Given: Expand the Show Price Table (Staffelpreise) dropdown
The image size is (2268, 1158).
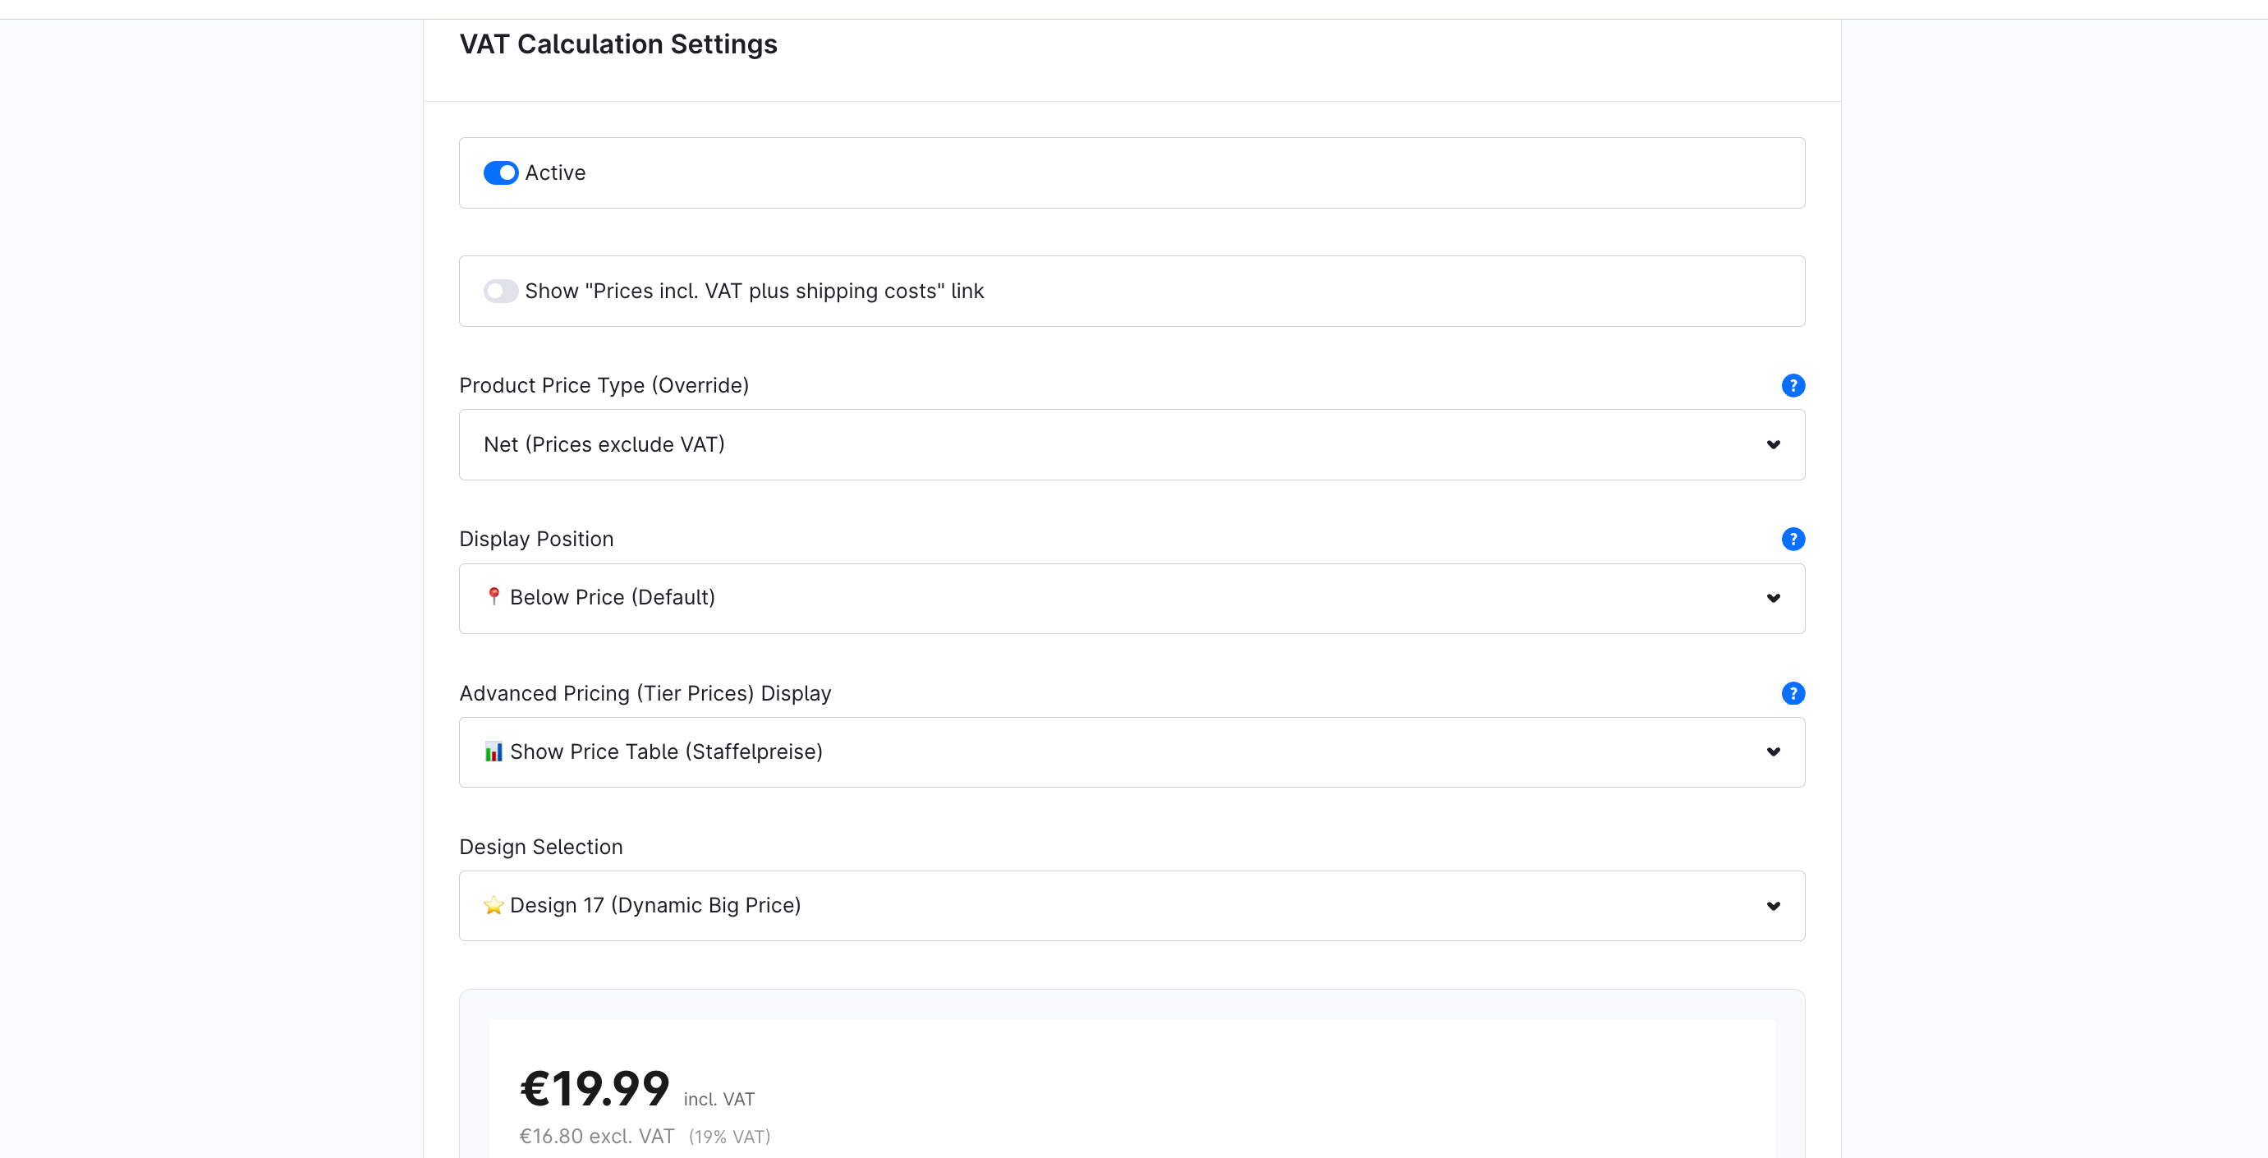Looking at the screenshot, I should tap(1132, 752).
